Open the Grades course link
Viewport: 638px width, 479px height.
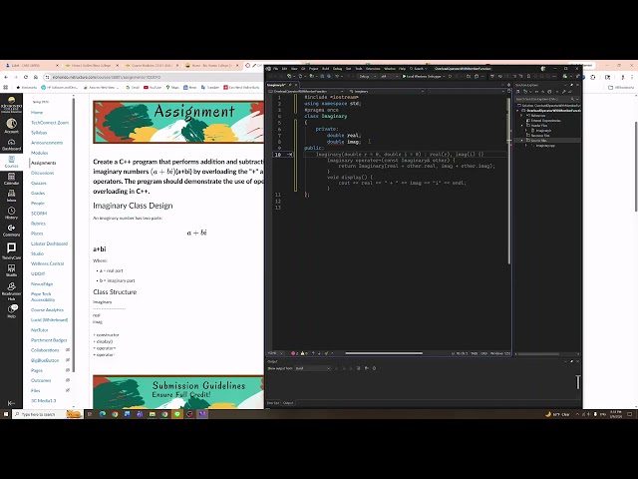coord(38,193)
